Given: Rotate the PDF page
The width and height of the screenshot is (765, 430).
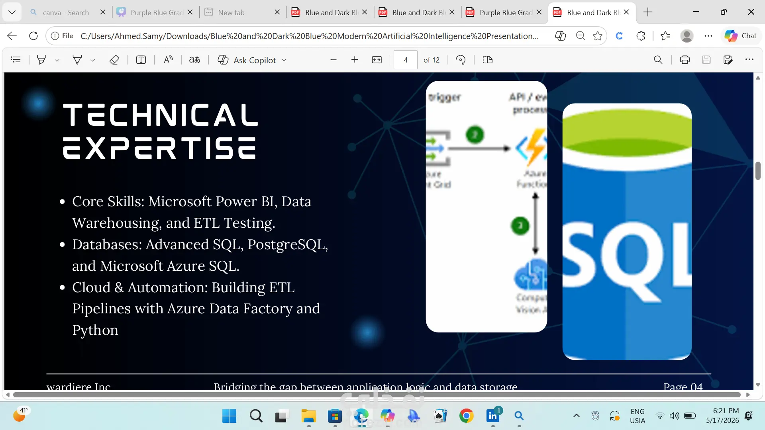Looking at the screenshot, I should [x=461, y=60].
